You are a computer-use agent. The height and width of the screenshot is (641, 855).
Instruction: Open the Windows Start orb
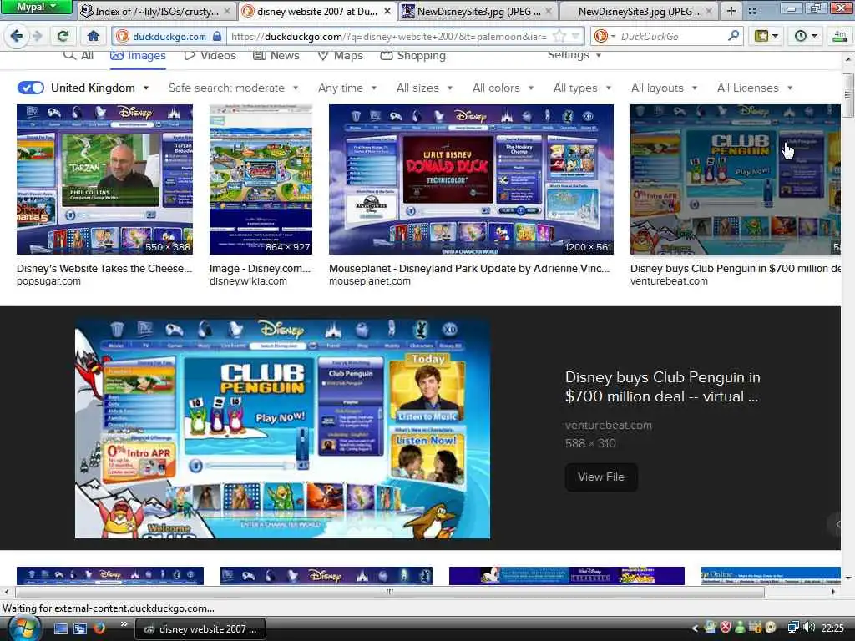coord(23,628)
